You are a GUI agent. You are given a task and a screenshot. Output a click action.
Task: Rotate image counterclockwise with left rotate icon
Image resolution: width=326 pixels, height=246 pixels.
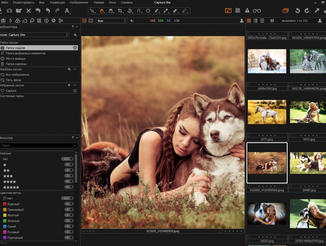tap(298, 11)
